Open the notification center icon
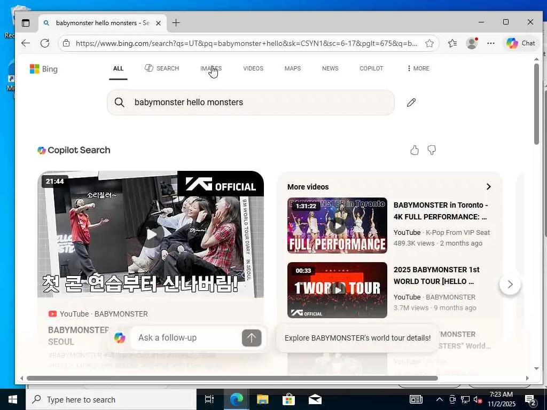 [x=530, y=400]
